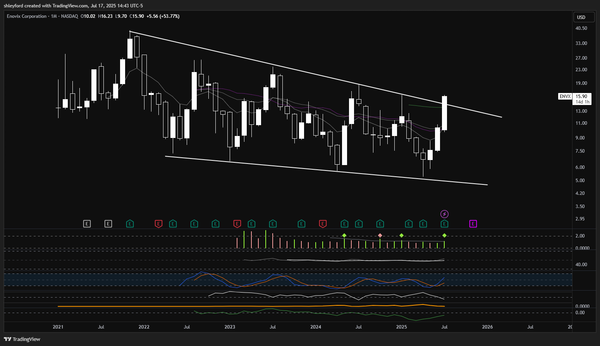
Task: Click the Enovix Corporation symbol title
Action: click(x=27, y=16)
